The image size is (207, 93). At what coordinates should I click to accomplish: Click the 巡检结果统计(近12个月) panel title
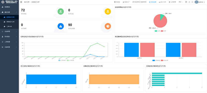[123, 7]
